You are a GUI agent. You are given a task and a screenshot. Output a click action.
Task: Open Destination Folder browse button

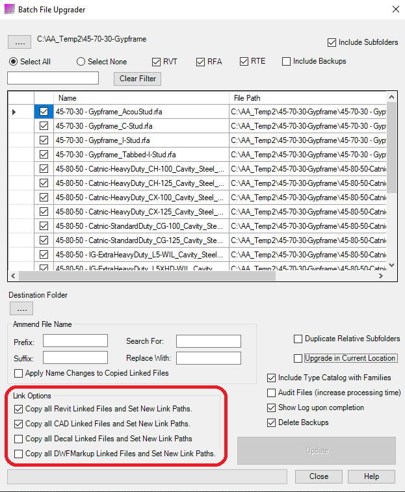(21, 309)
